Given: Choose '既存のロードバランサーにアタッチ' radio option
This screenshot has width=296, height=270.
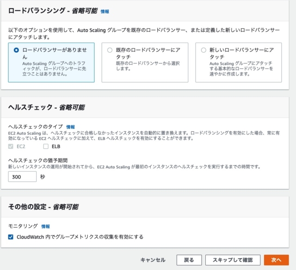Looking at the screenshot, I should (x=110, y=50).
